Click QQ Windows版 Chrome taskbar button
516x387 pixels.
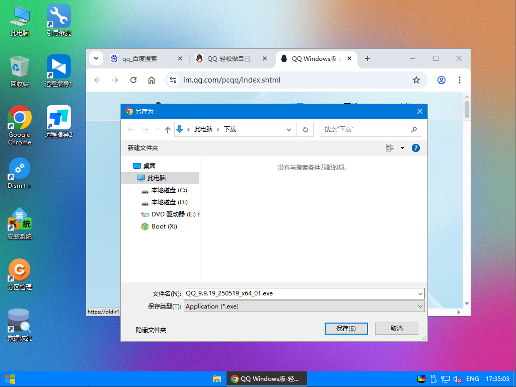point(267,379)
